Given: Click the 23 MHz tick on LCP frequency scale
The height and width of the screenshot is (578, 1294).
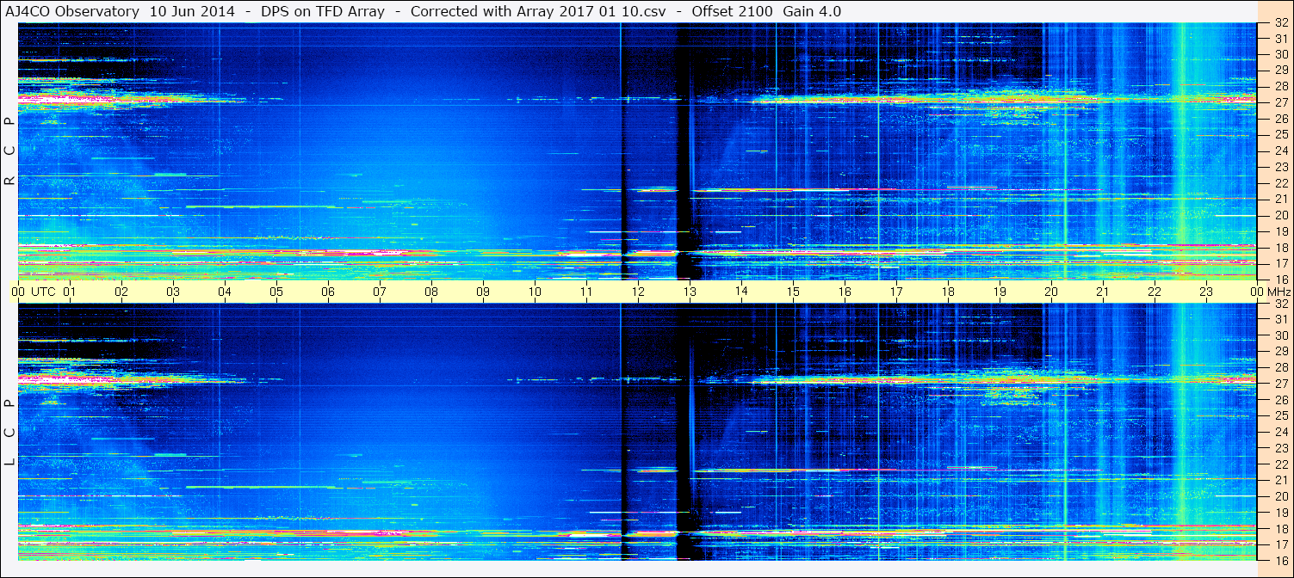Looking at the screenshot, I should [1280, 448].
